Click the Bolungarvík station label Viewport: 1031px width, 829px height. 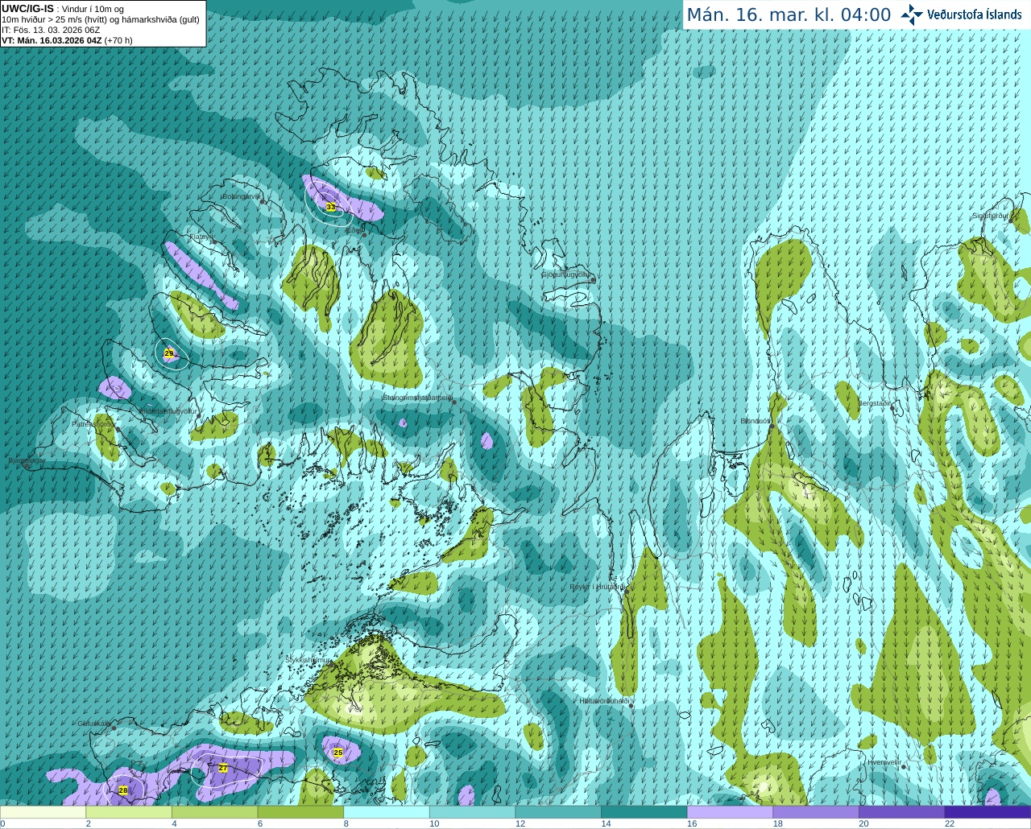click(x=240, y=196)
